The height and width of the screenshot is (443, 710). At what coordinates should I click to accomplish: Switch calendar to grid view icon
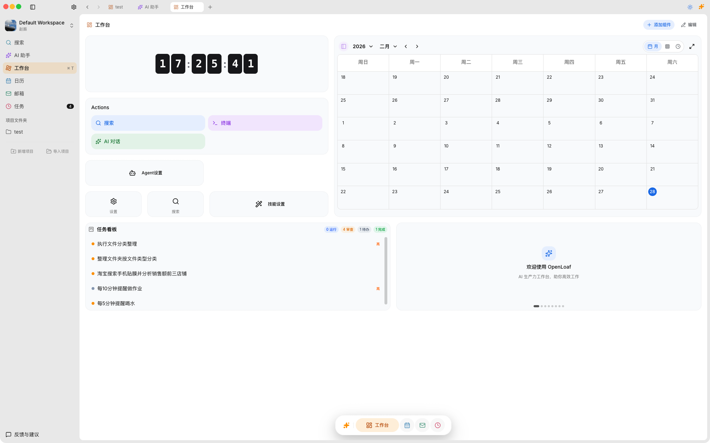(x=667, y=46)
